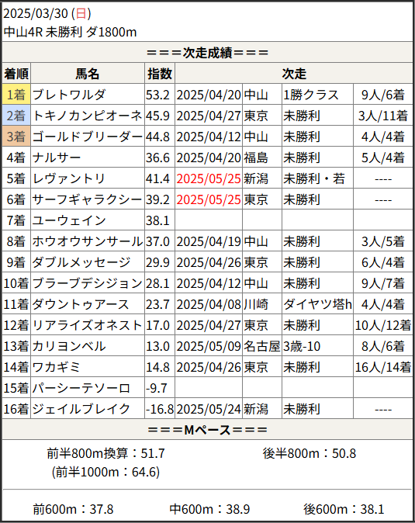Select the ダイヤツ塔h race cell
The width and height of the screenshot is (415, 523).
(317, 304)
